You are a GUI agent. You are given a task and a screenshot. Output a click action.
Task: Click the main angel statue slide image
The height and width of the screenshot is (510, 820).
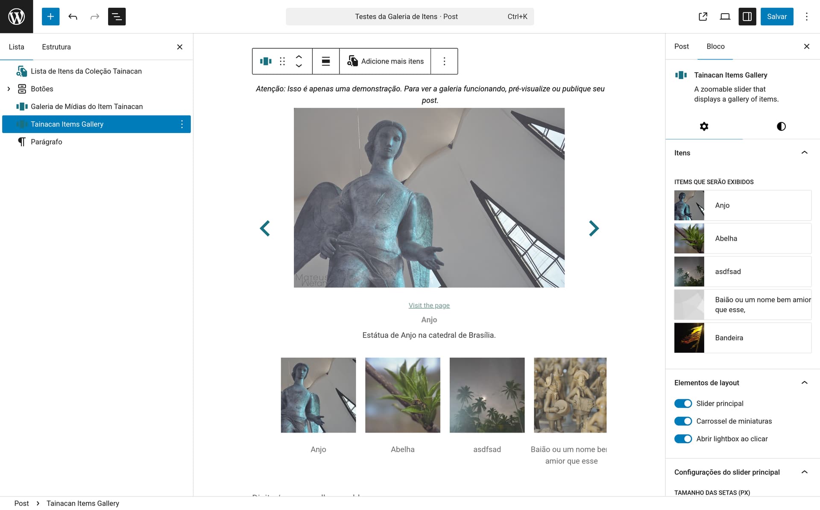pos(429,198)
